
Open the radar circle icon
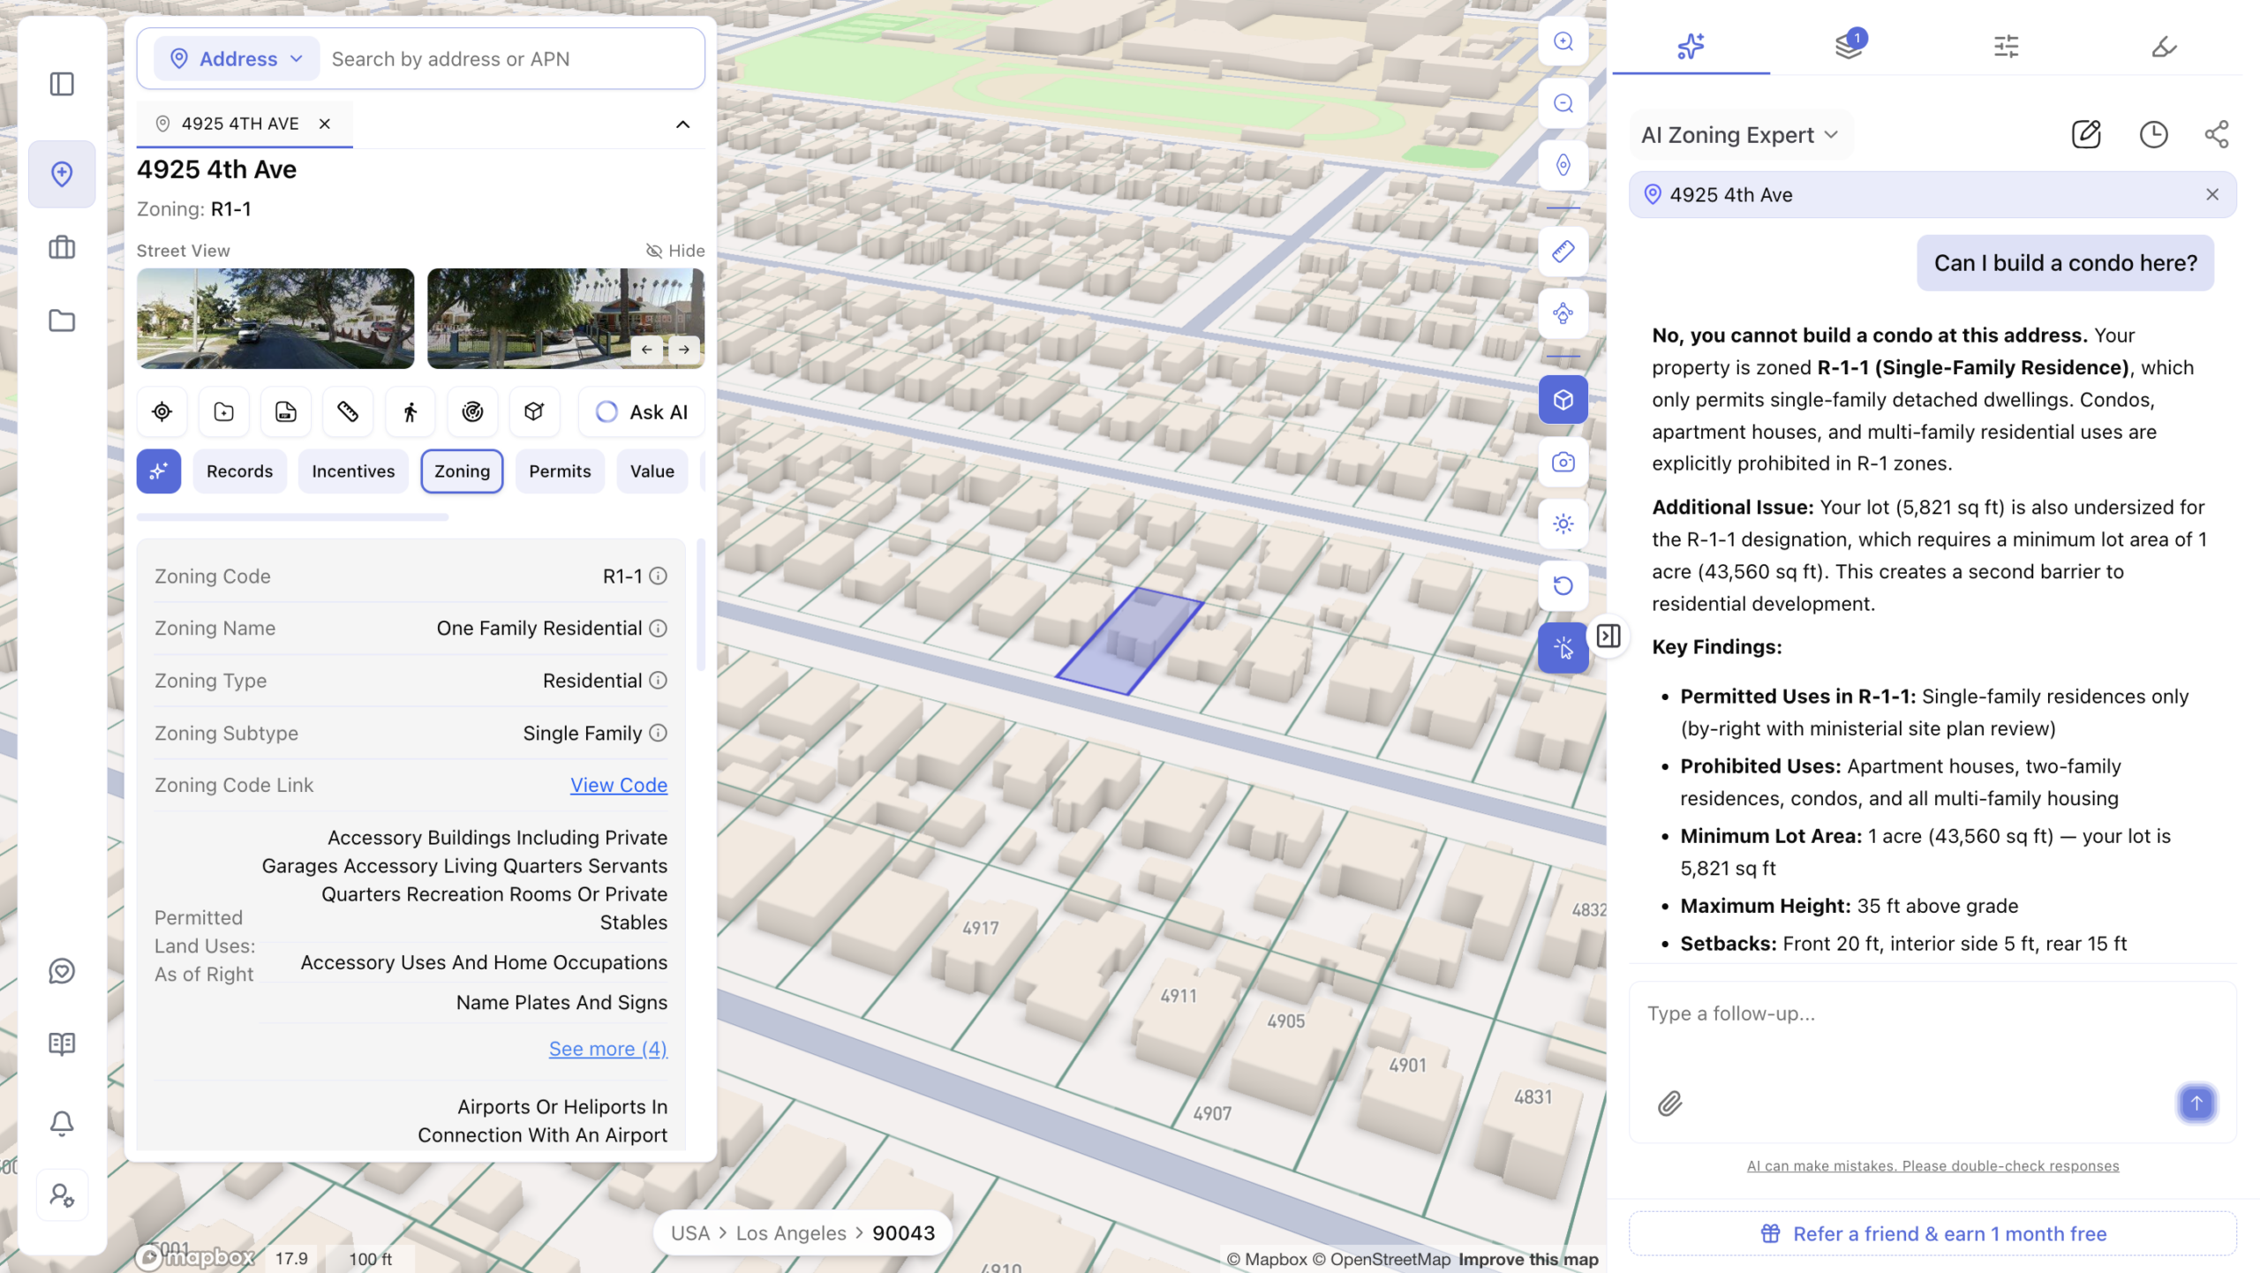pos(472,411)
